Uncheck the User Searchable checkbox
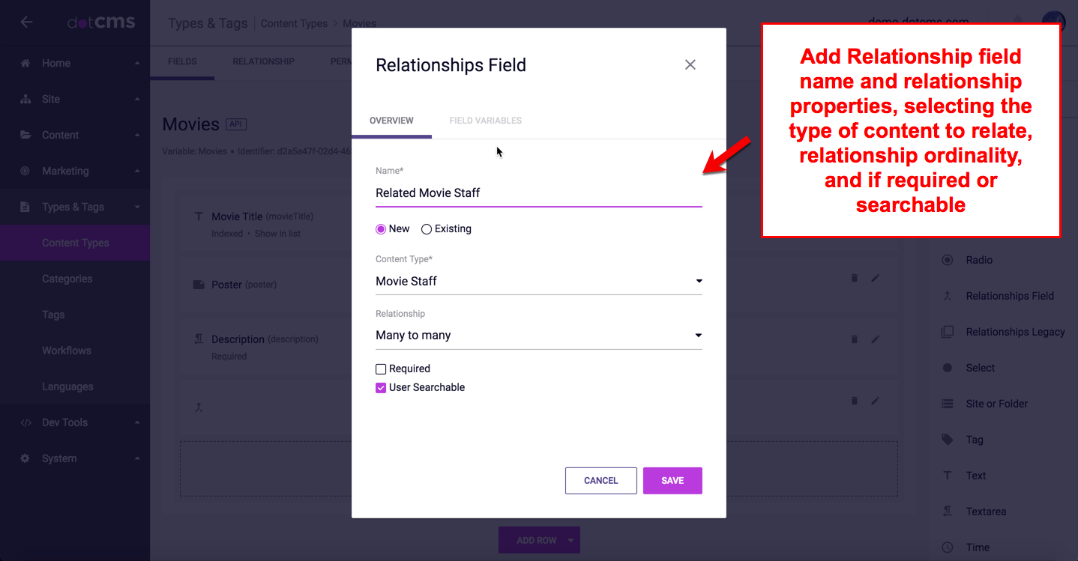1078x561 pixels. 381,388
